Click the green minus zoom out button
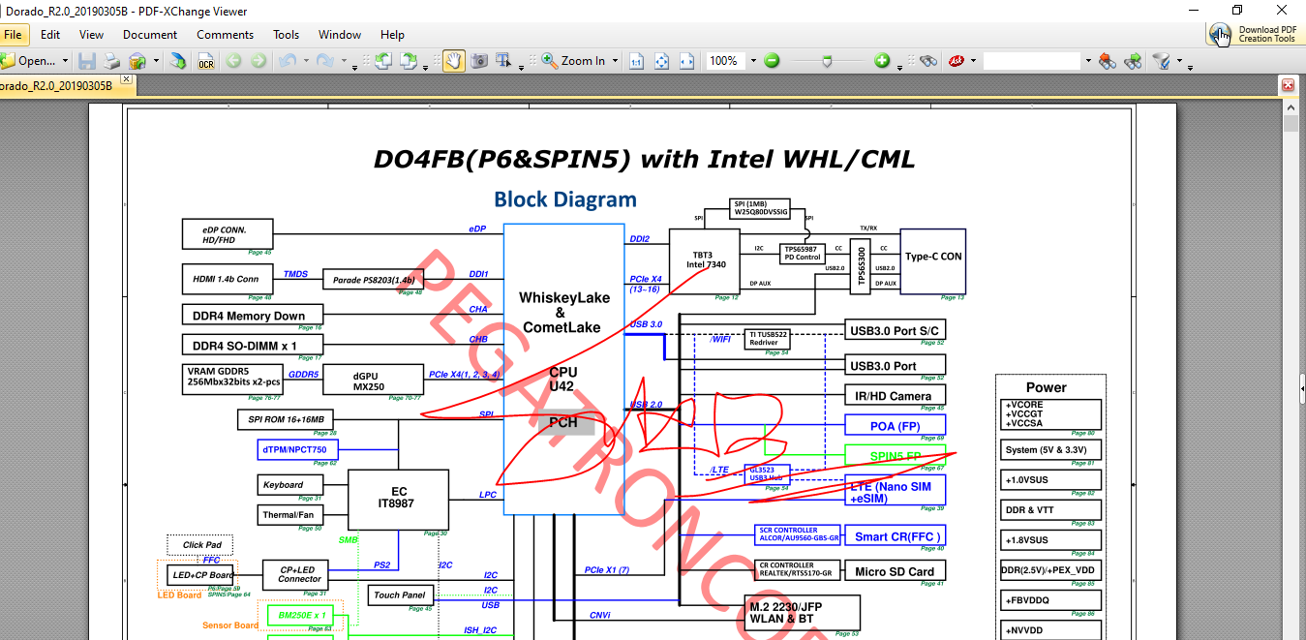 click(772, 60)
